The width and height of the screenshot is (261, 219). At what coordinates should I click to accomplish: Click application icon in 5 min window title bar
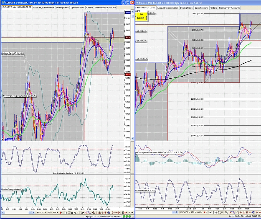click(3, 3)
